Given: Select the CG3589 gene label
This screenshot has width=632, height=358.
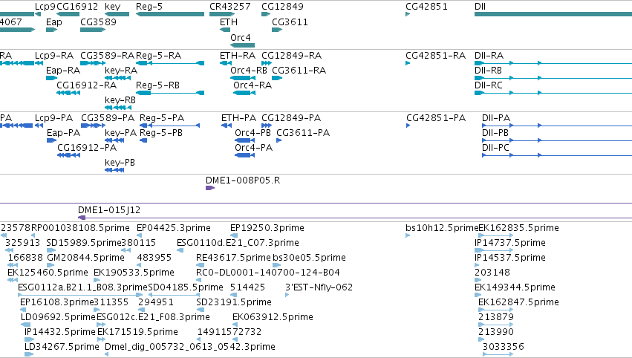Looking at the screenshot, I should click(x=98, y=22).
